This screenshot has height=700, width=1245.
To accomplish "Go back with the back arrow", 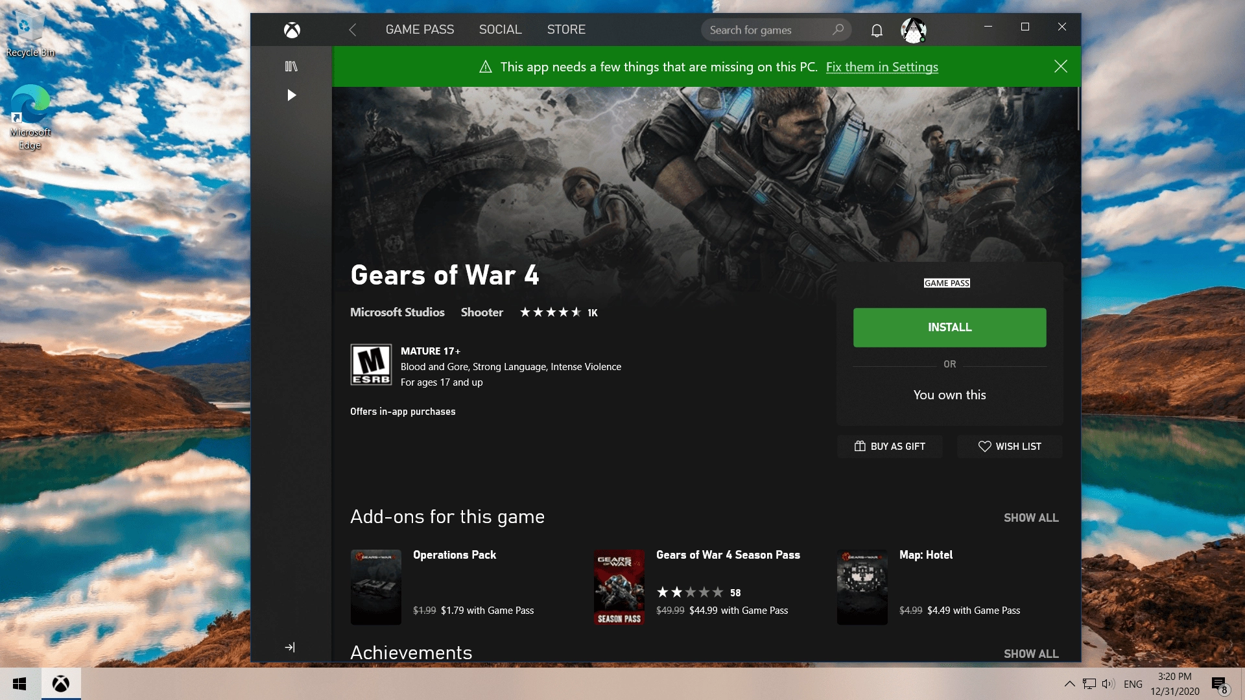I will pyautogui.click(x=353, y=30).
